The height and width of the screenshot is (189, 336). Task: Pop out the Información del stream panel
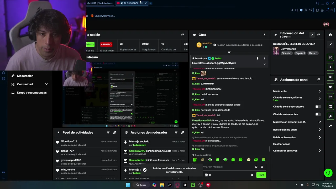pos(318,35)
